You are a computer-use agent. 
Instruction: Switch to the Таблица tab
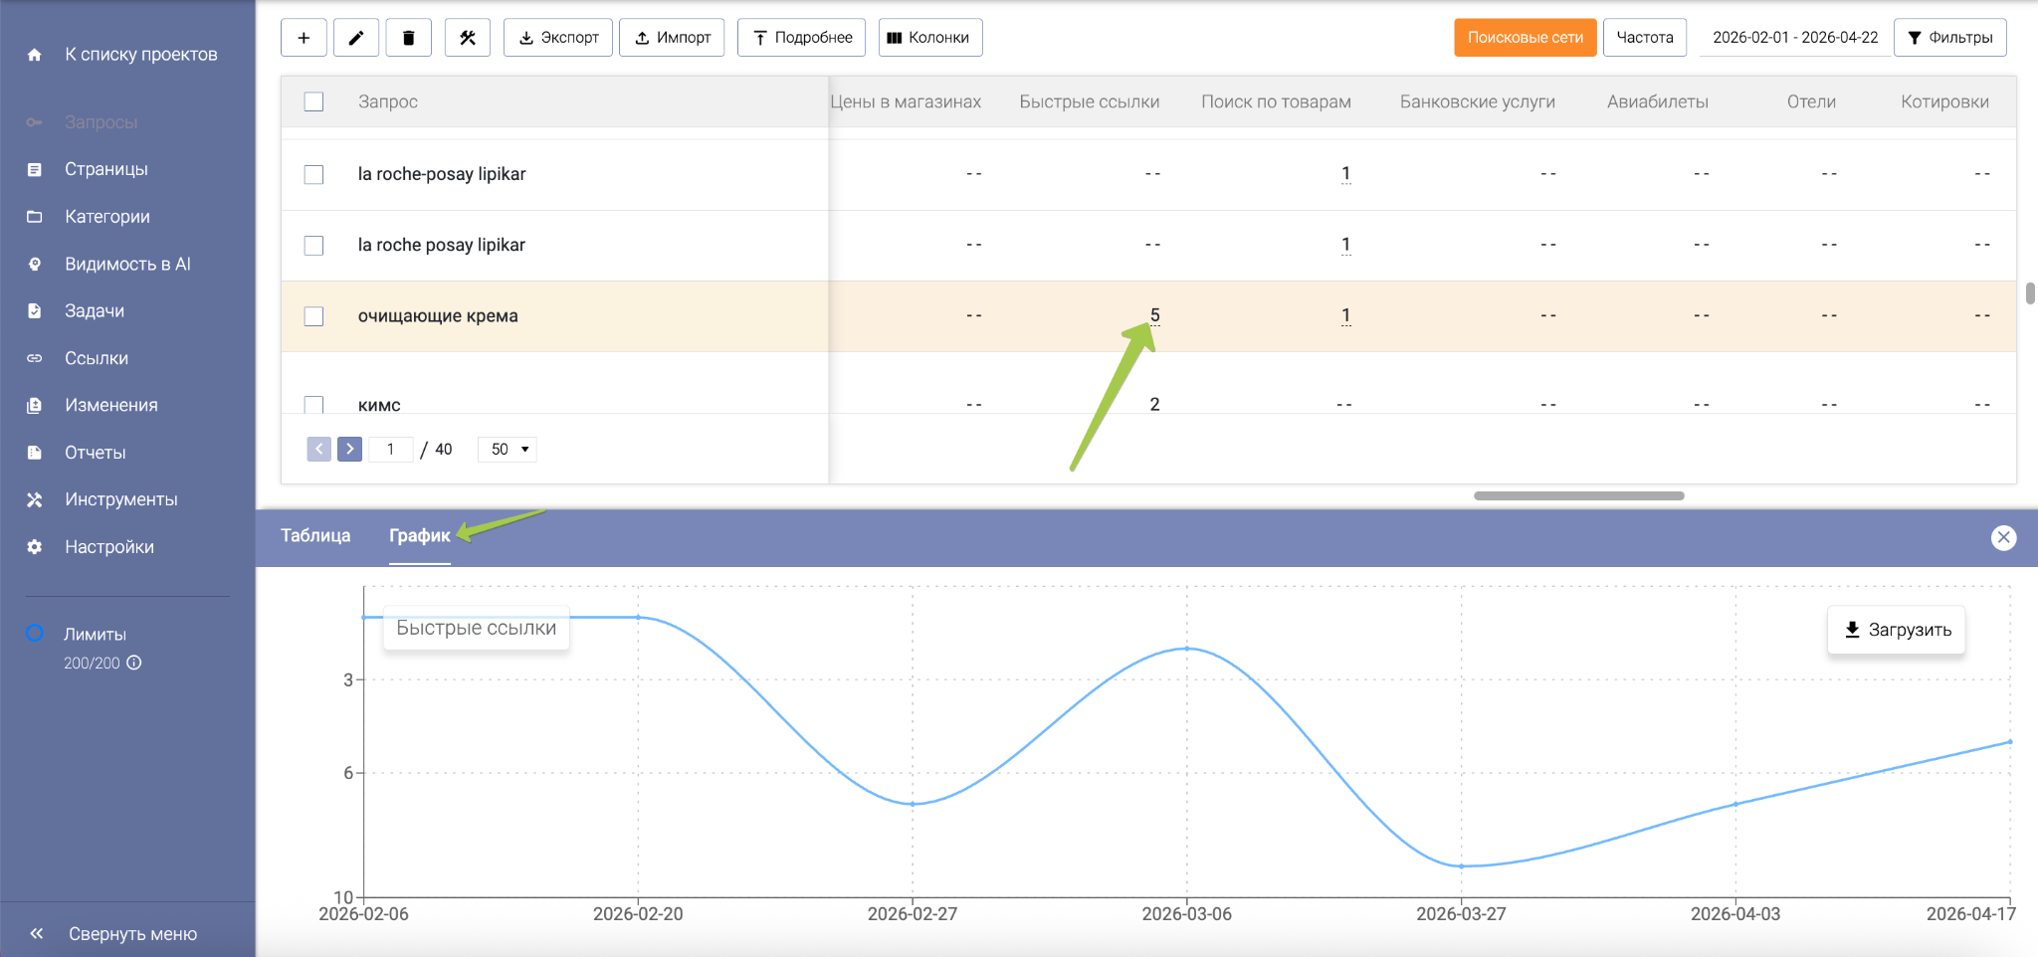[x=315, y=535]
